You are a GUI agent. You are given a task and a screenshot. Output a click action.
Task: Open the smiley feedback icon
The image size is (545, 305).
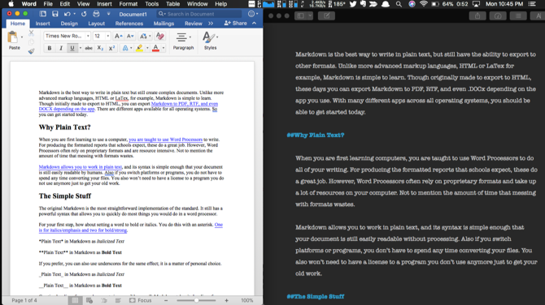click(251, 14)
